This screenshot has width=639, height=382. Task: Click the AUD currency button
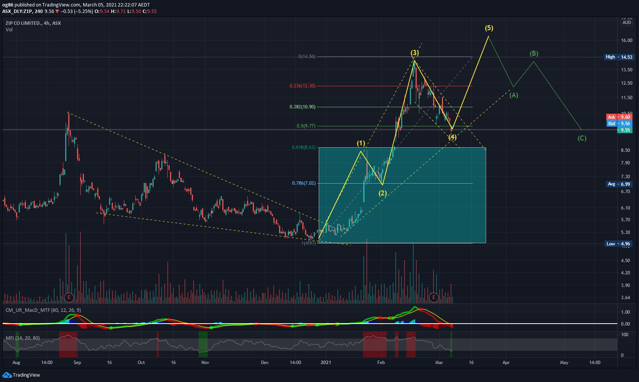[627, 23]
